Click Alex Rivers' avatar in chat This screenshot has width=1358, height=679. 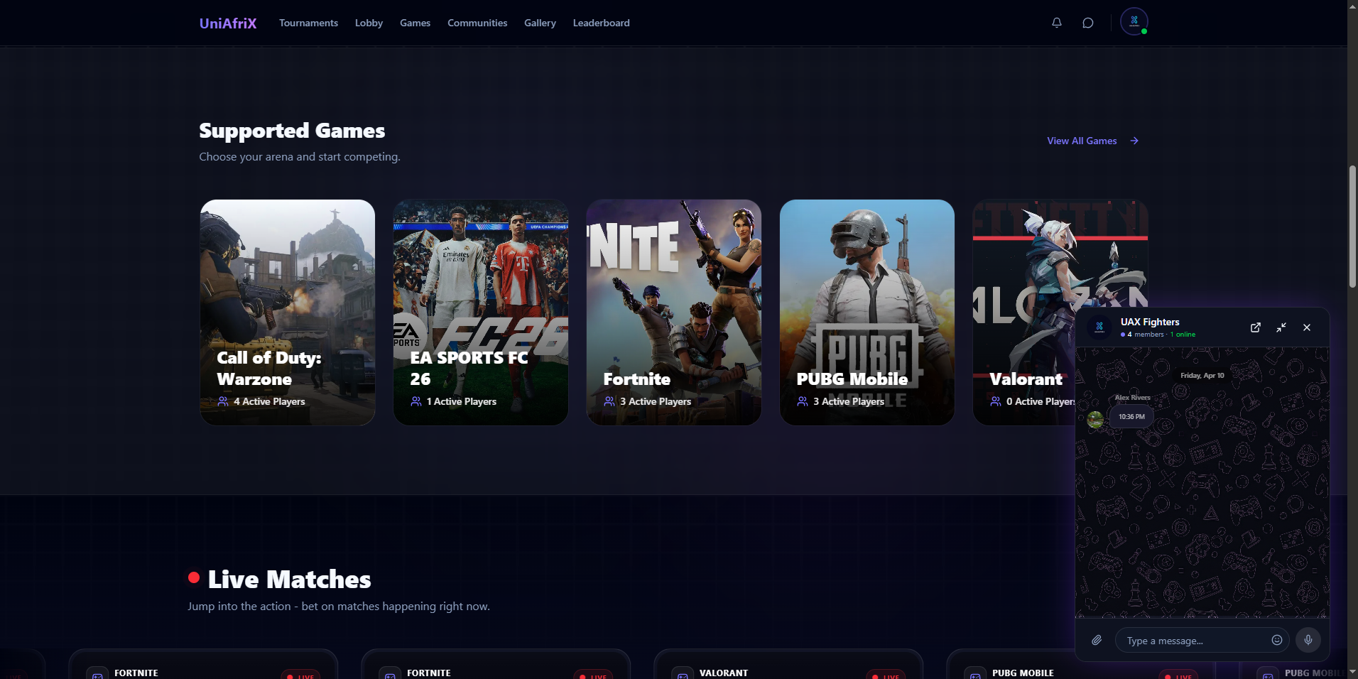pos(1095,419)
